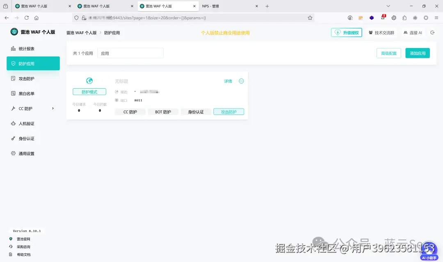
Task: Click the CC 防护 card button
Action: pos(130,112)
